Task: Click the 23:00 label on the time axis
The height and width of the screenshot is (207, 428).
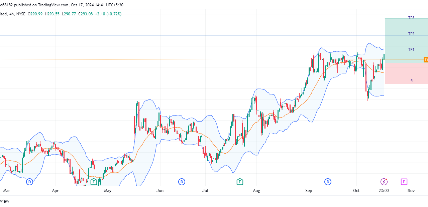Action: tap(384, 191)
